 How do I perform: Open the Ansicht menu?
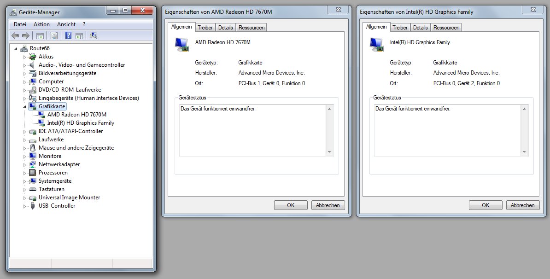click(x=66, y=24)
